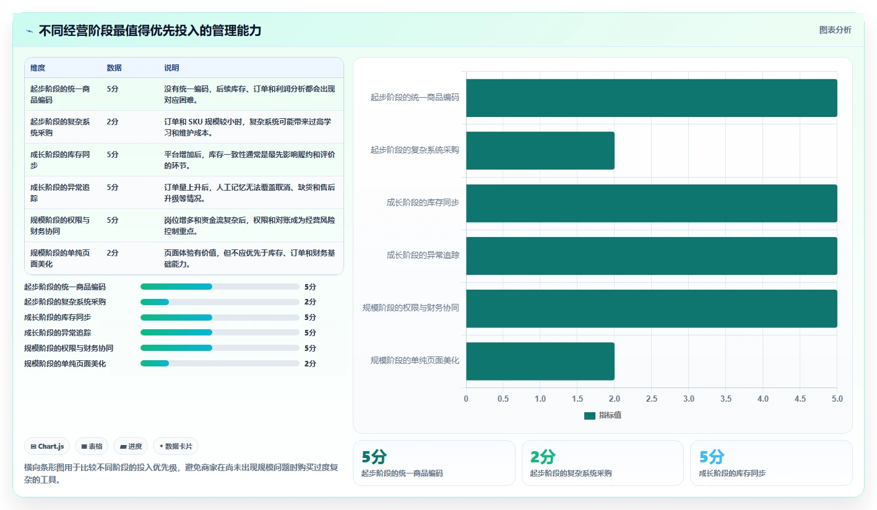Click the chart bar for 起步阶段的统一商品编码
This screenshot has height=510, width=877.
651,98
